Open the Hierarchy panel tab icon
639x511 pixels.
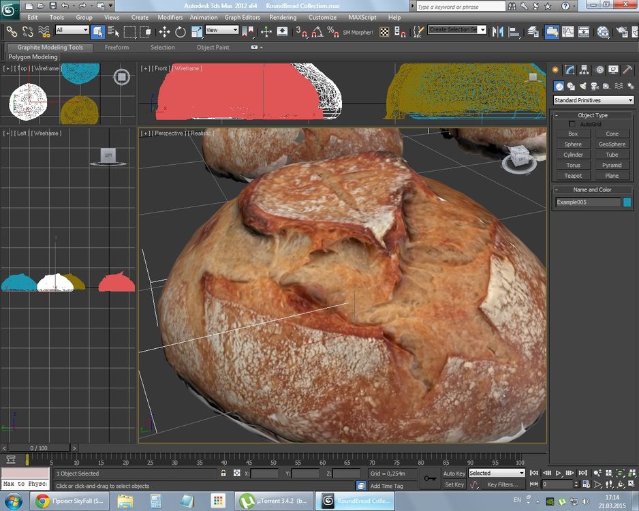pos(585,69)
